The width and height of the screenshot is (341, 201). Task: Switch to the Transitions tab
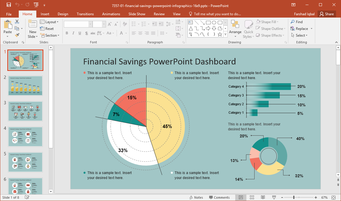[x=85, y=14]
